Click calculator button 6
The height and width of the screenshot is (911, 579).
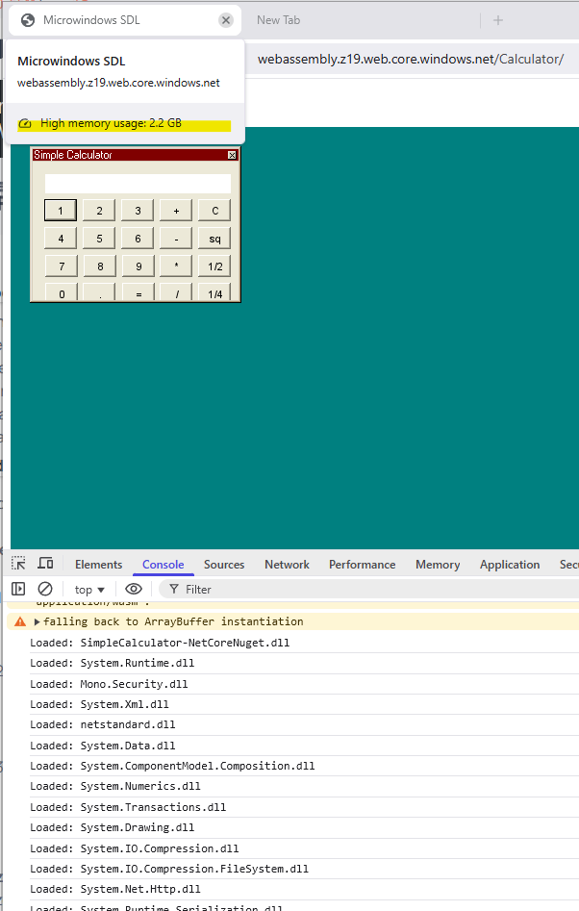coord(138,239)
